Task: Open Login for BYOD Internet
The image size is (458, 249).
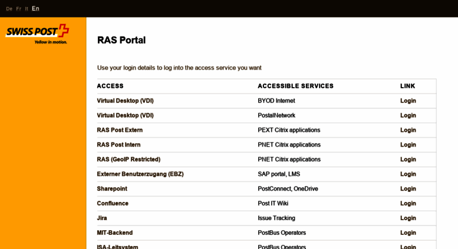Action: 408,101
